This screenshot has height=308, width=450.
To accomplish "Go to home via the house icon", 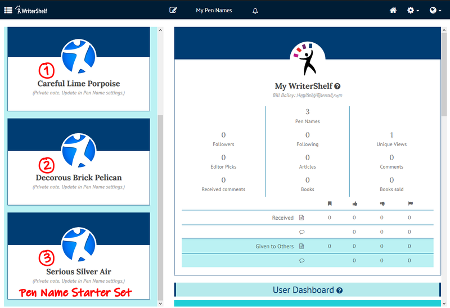I will click(393, 10).
